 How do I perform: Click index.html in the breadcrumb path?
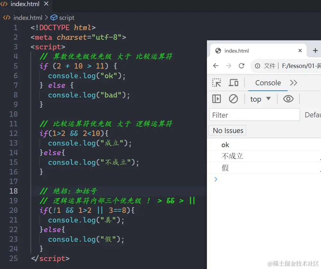point(28,18)
